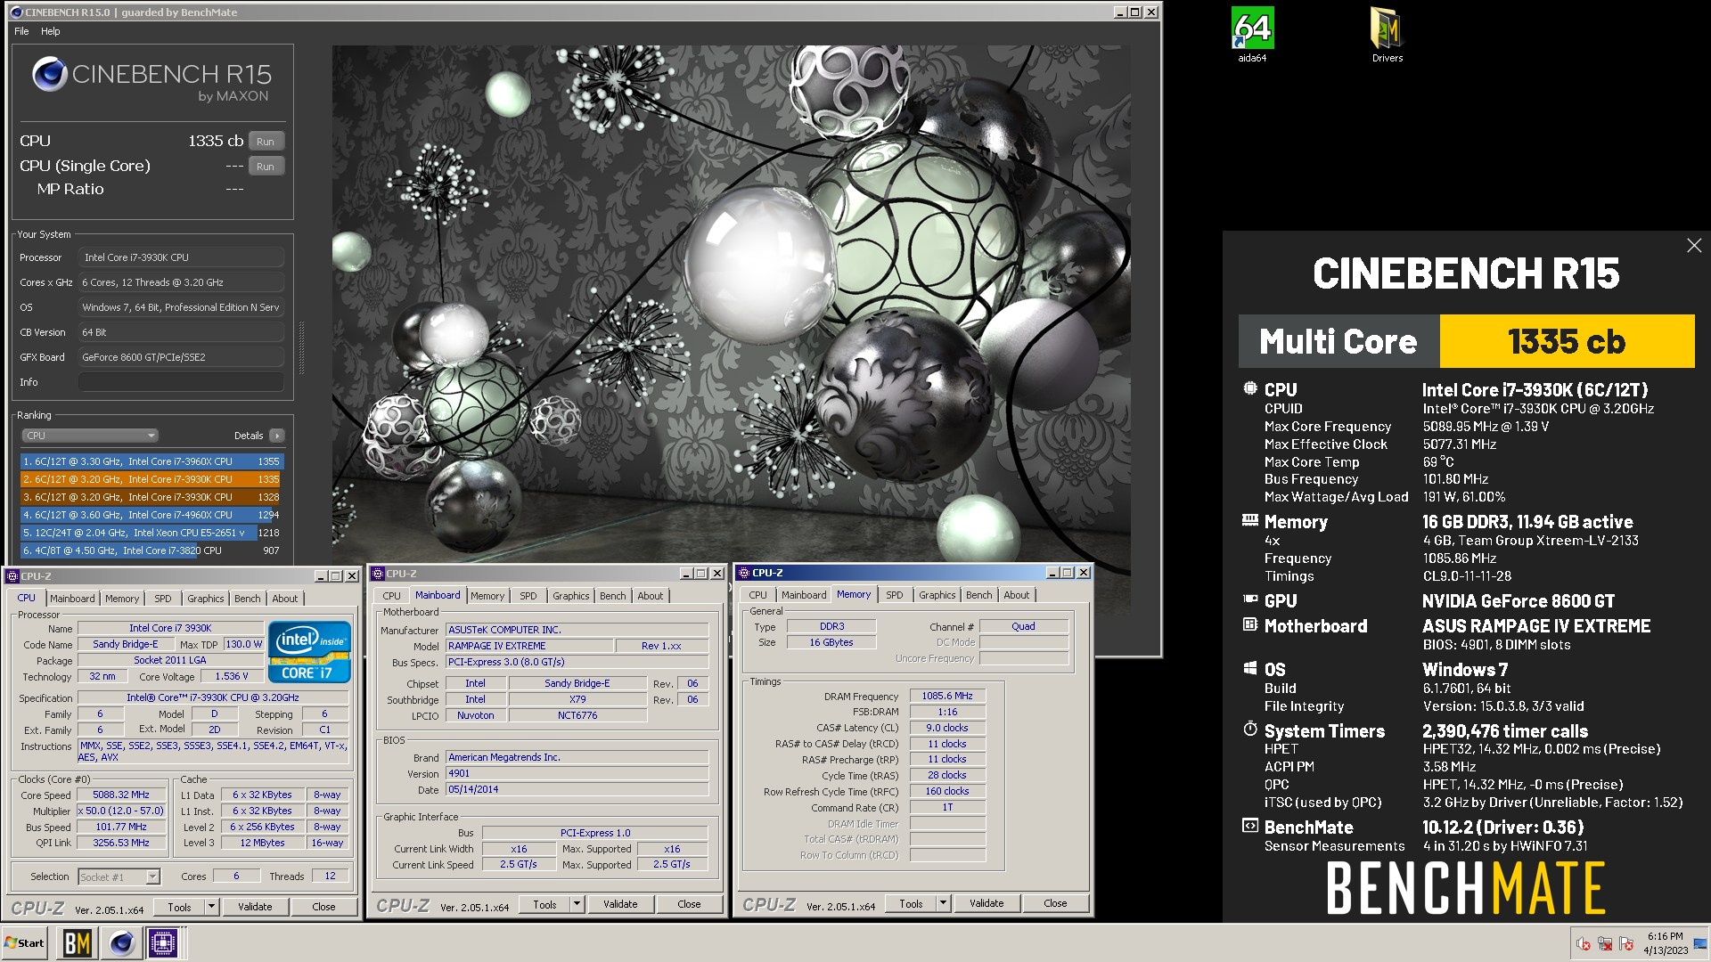
Task: Click the ranking Details arrow button
Action: coord(277,436)
